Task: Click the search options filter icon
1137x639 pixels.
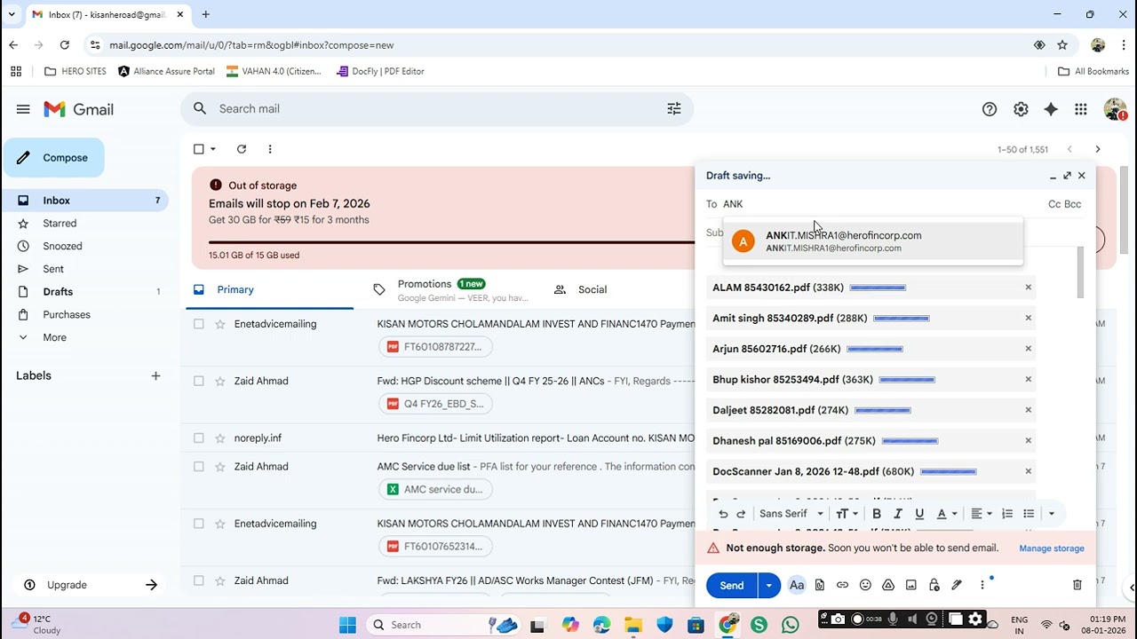Action: pos(674,108)
